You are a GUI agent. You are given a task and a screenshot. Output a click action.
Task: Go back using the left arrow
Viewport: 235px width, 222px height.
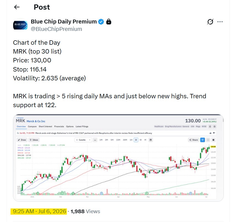click(x=17, y=7)
